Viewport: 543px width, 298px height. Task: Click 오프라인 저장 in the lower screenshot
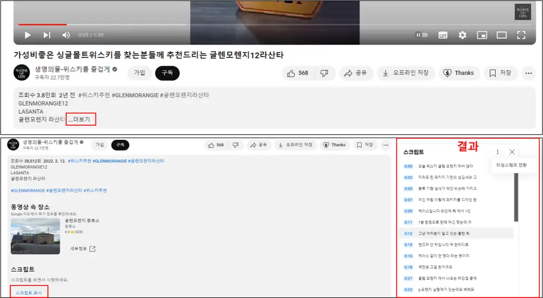[295, 145]
